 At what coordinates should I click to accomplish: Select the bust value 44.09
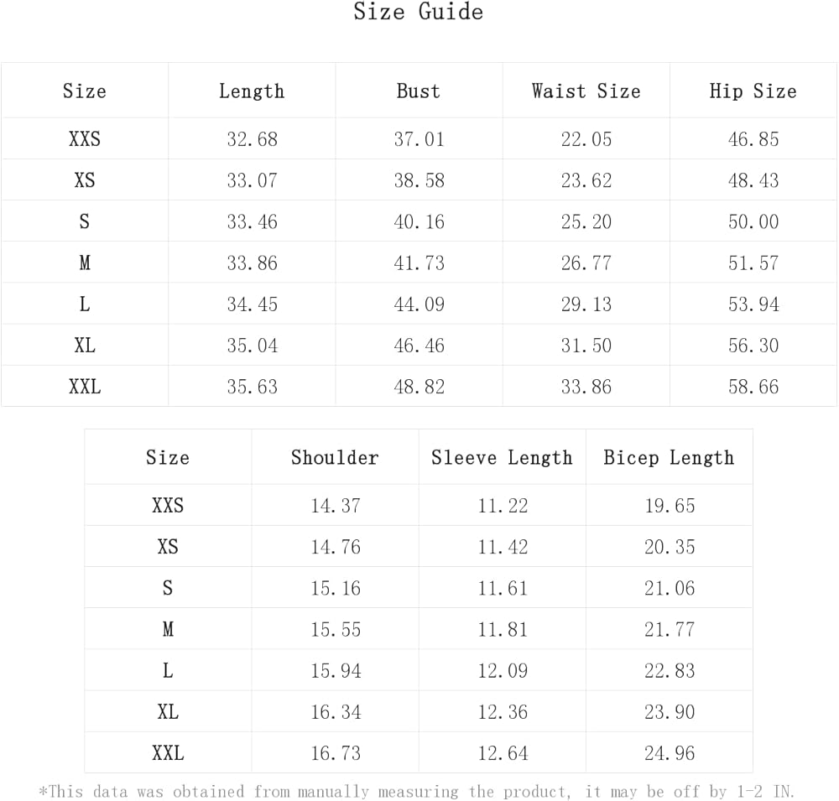(419, 304)
